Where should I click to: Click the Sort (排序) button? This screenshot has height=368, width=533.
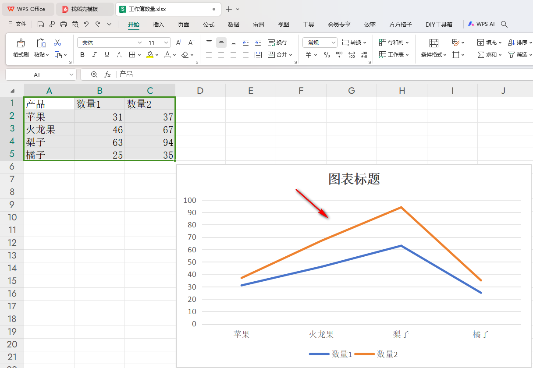click(520, 42)
